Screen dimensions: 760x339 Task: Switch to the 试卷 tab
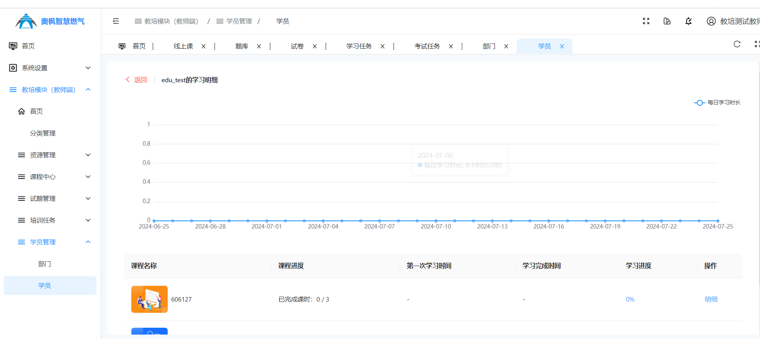(297, 46)
